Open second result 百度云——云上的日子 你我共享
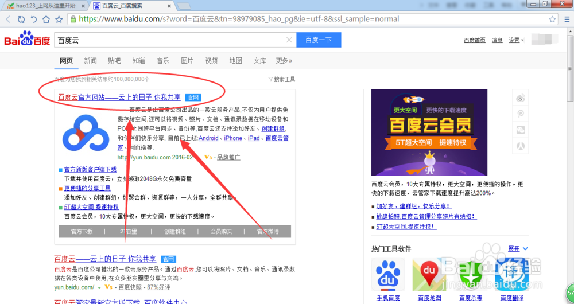The width and height of the screenshot is (574, 304). coord(105,259)
